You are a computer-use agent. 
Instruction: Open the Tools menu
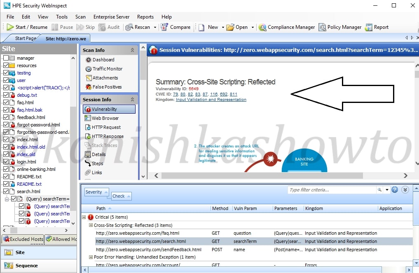[x=62, y=17]
